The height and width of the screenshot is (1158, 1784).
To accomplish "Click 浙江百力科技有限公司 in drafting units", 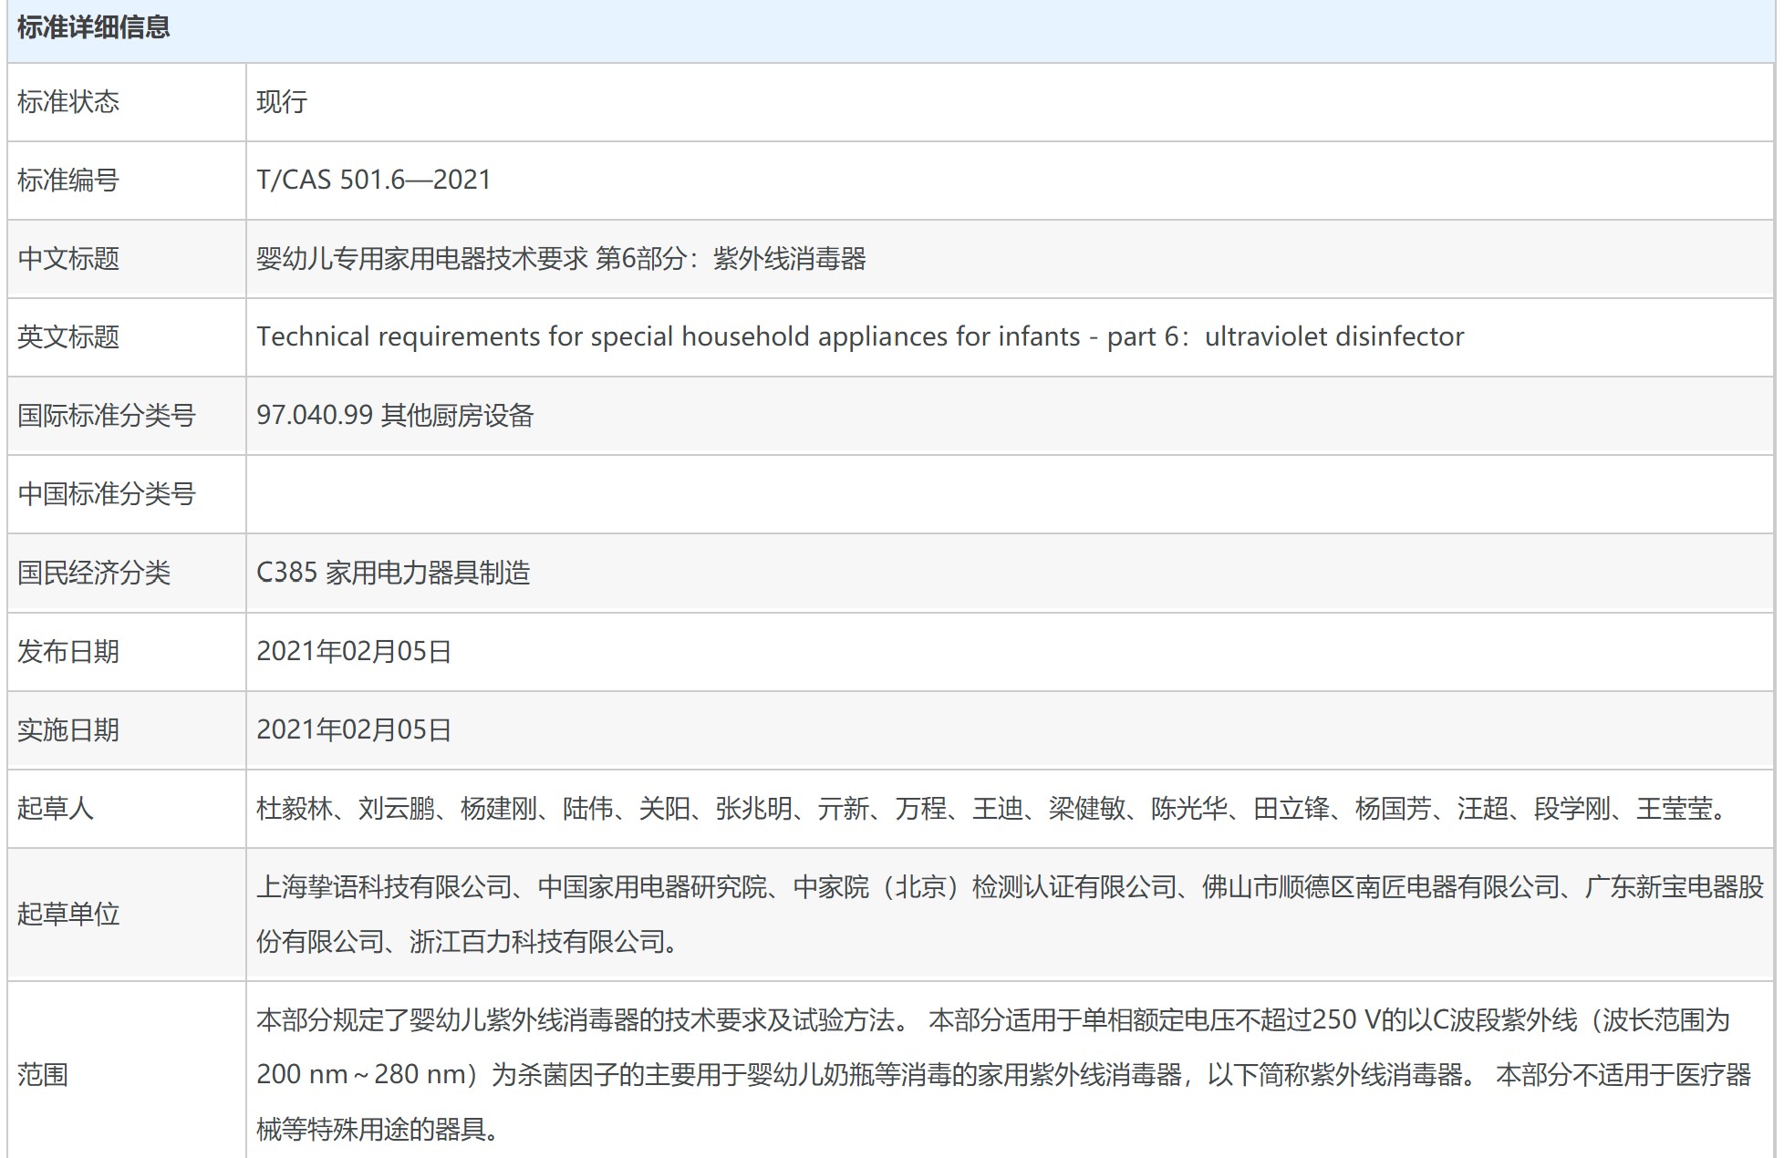I will coord(536,941).
